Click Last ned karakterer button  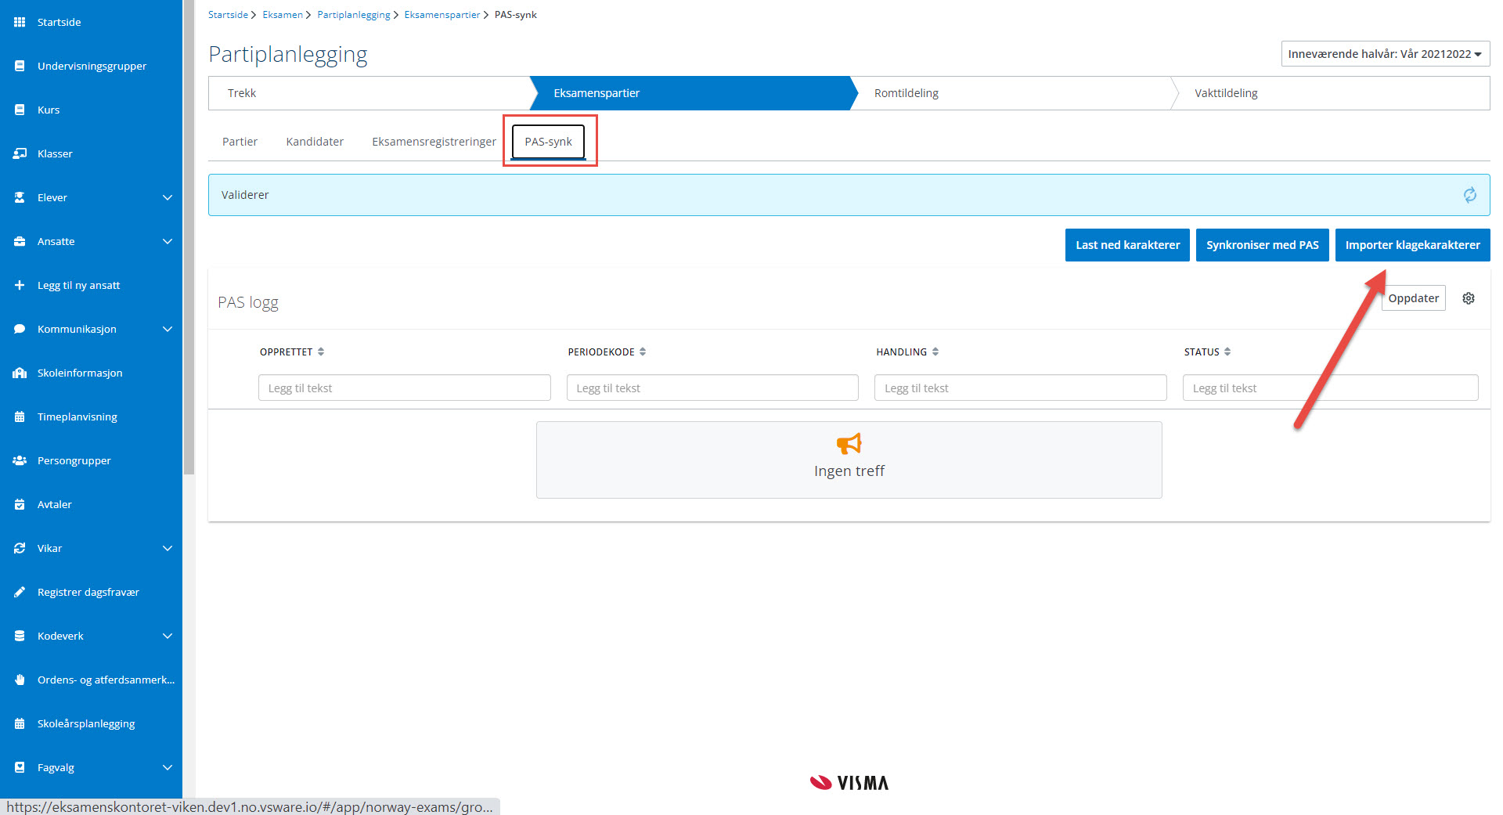pos(1127,245)
